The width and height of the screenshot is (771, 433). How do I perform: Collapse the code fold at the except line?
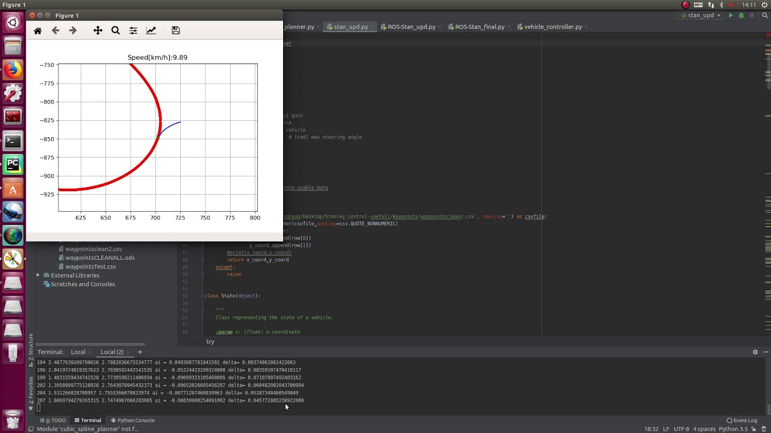click(202, 267)
